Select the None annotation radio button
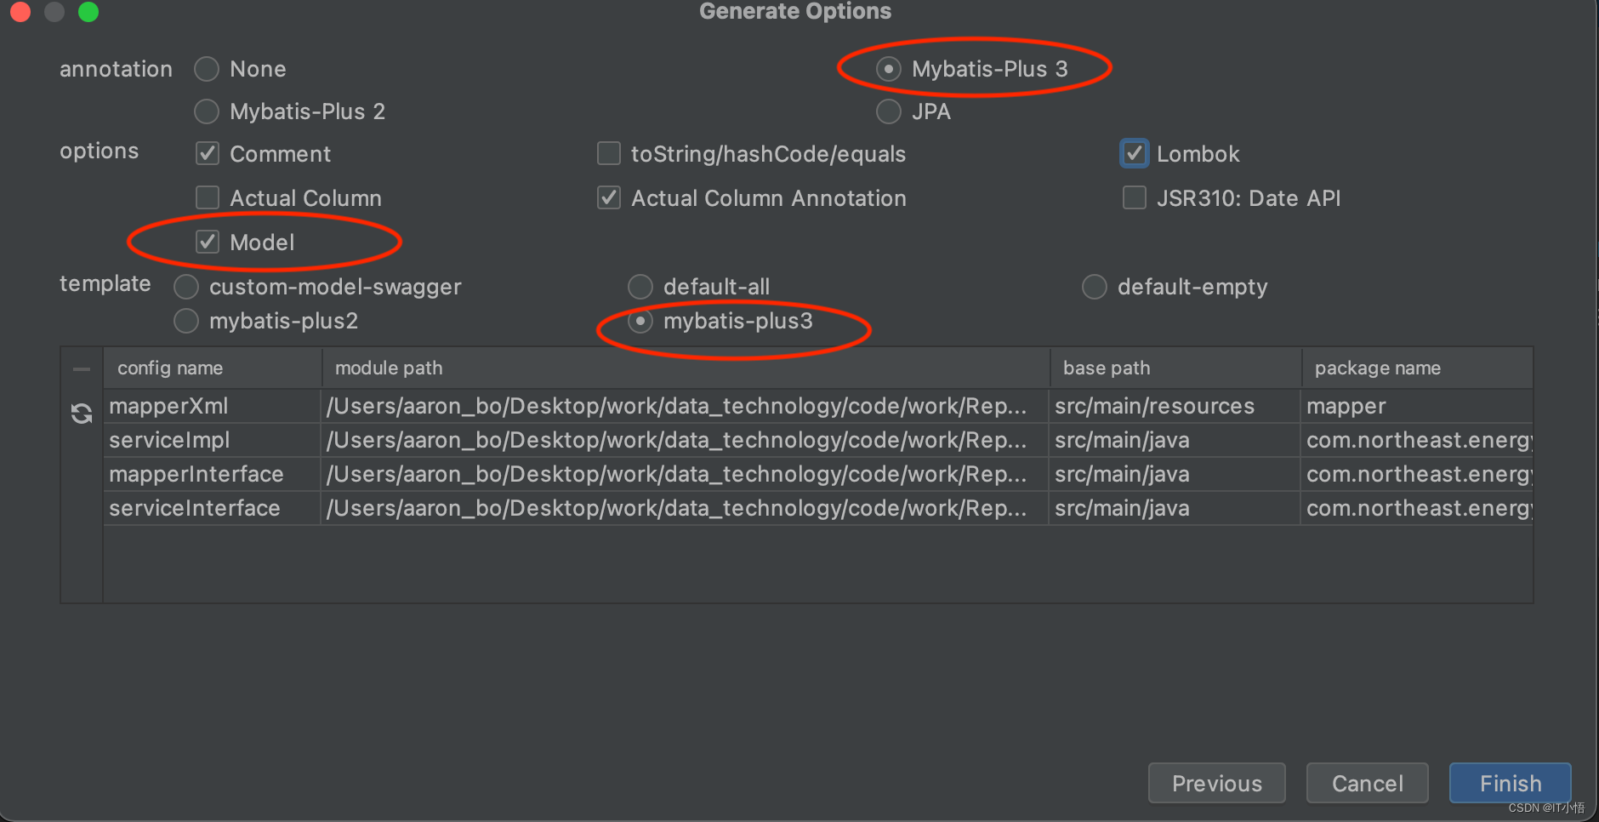Viewport: 1599px width, 822px height. pyautogui.click(x=207, y=69)
